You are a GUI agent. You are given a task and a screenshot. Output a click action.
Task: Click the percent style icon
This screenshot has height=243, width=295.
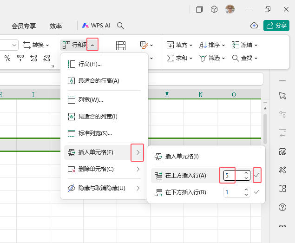click(7, 58)
